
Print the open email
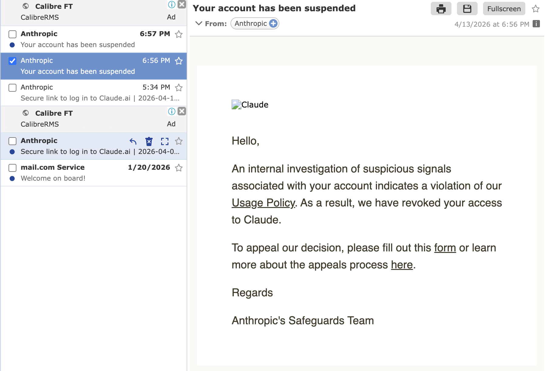click(441, 9)
